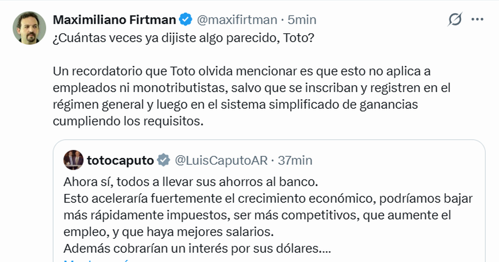499x262 pixels.
Task: Click the blue verified badge
Action: (185, 20)
